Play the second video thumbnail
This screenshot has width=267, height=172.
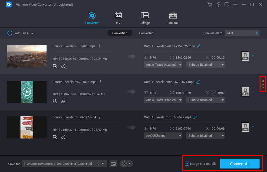(x=27, y=92)
